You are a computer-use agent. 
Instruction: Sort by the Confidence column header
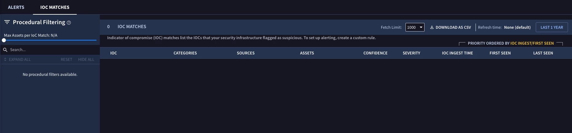coord(375,53)
